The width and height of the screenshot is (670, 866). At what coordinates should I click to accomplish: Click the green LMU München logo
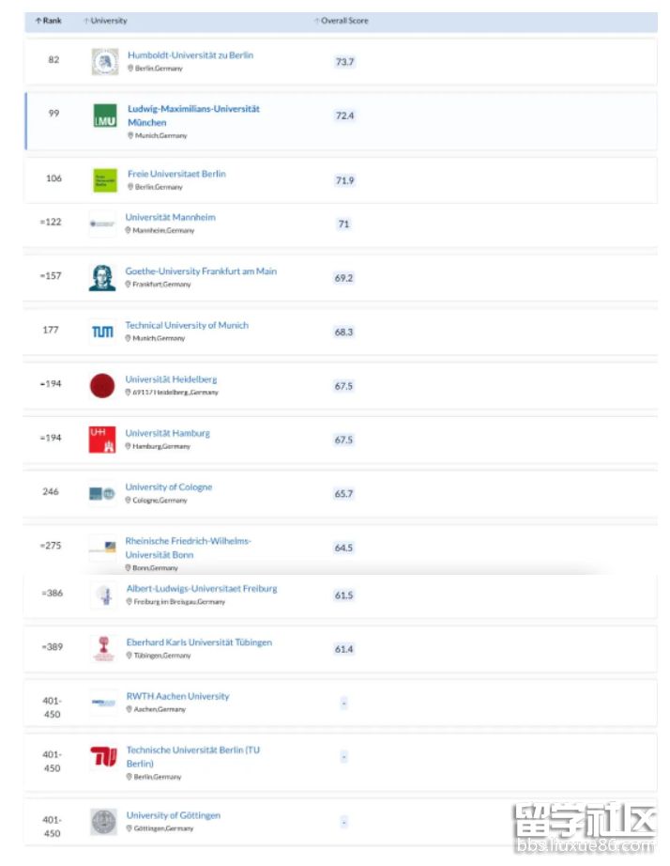click(105, 116)
